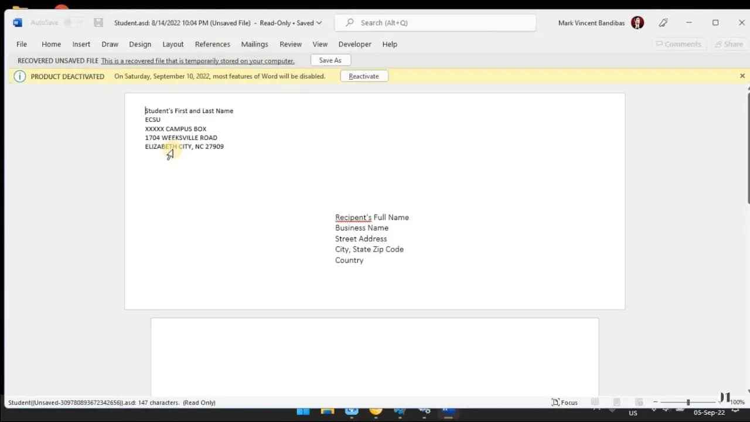Viewport: 750px width, 422px height.
Task: Open the Windows Start button
Action: tap(303, 413)
